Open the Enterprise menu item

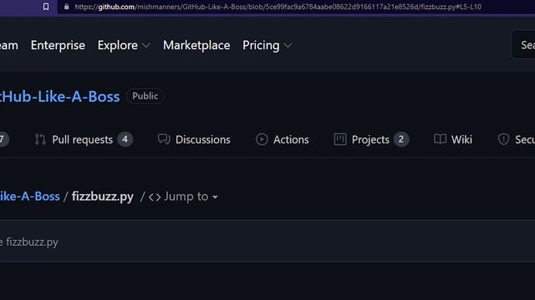coord(58,45)
